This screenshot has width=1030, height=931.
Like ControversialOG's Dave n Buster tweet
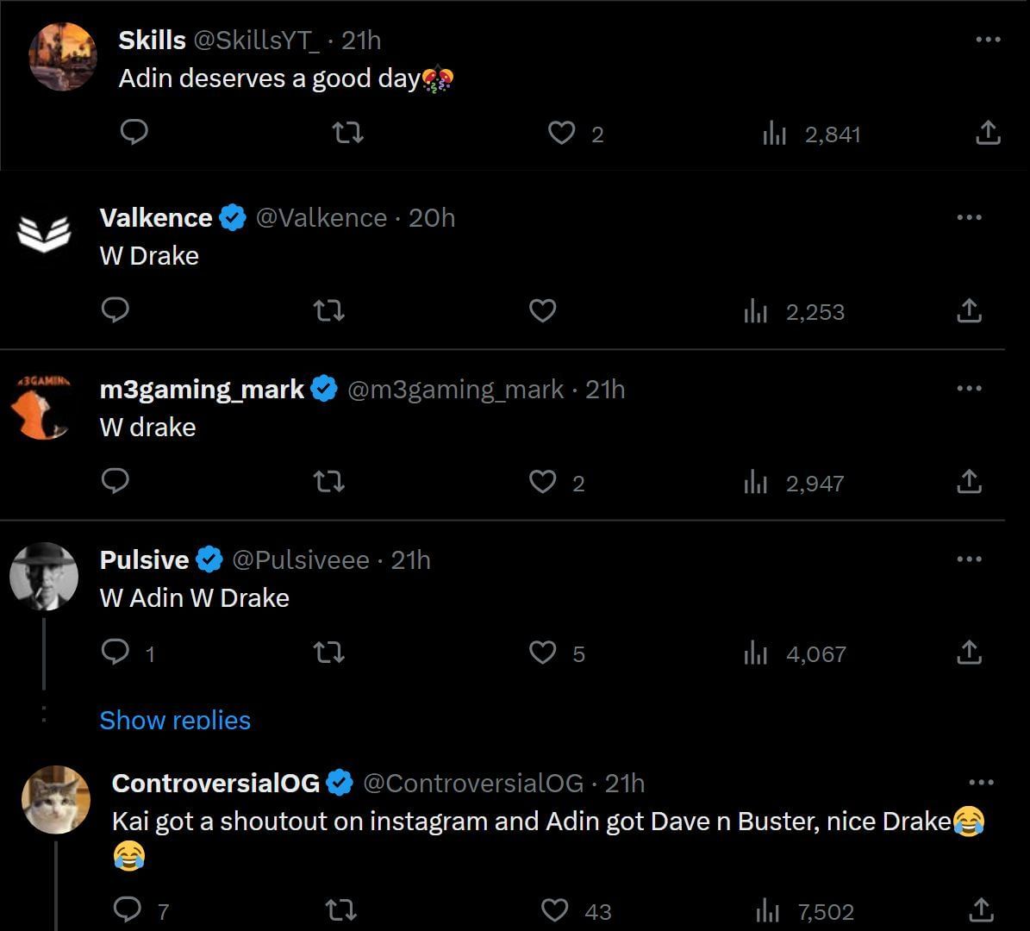[x=555, y=909]
